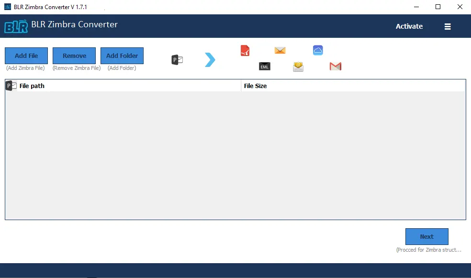Click the orange MSG envelope icon
The height and width of the screenshot is (278, 471).
(x=280, y=50)
